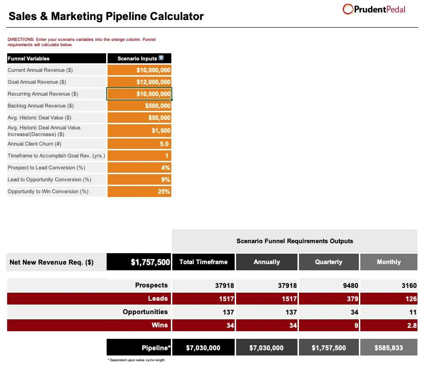Select the Monthly column header

pyautogui.click(x=388, y=262)
